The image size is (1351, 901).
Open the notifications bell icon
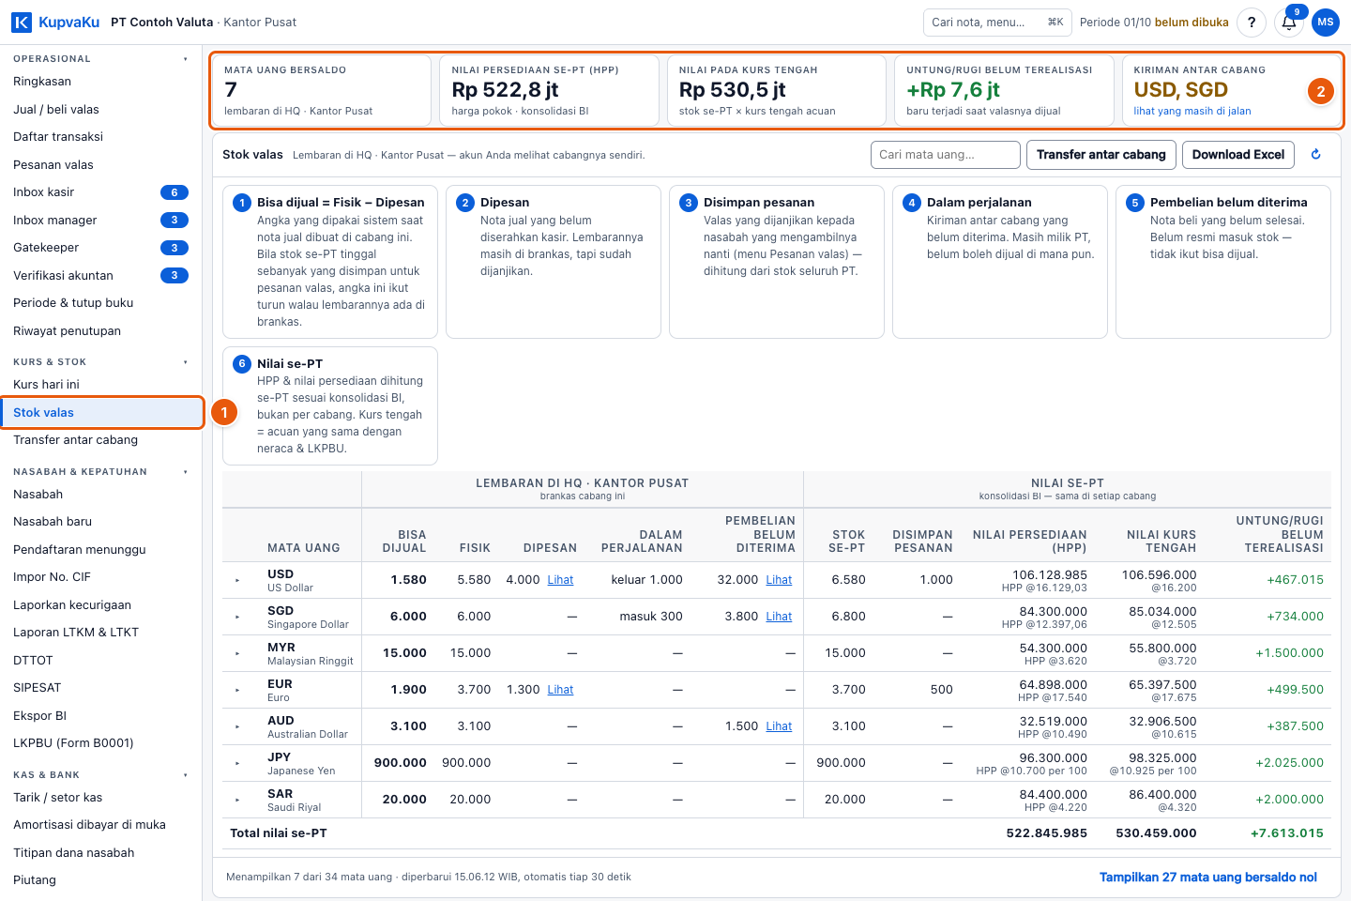tap(1289, 23)
